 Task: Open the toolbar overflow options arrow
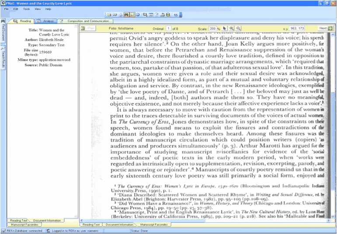[181, 15]
